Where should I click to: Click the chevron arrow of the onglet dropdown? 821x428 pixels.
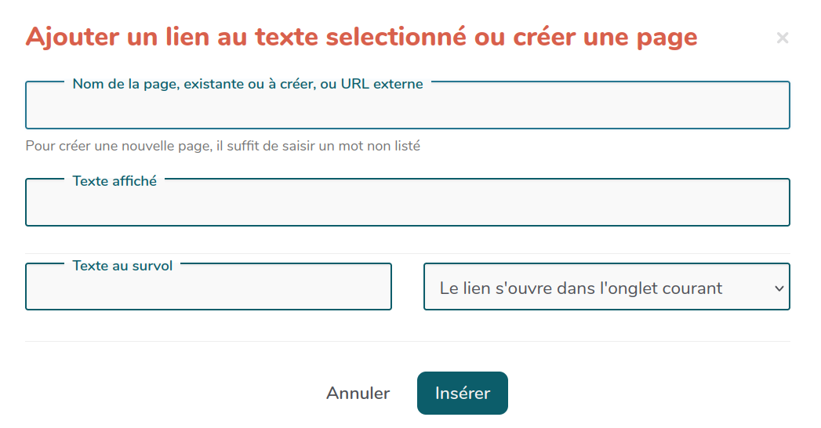pyautogui.click(x=779, y=288)
